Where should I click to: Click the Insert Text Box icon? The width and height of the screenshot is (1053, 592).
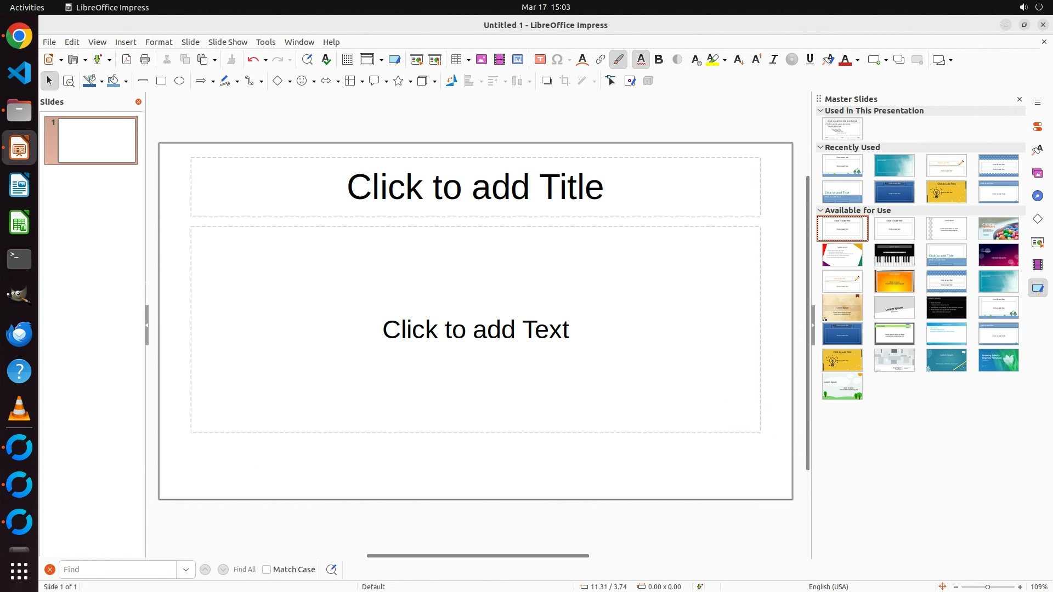540,60
